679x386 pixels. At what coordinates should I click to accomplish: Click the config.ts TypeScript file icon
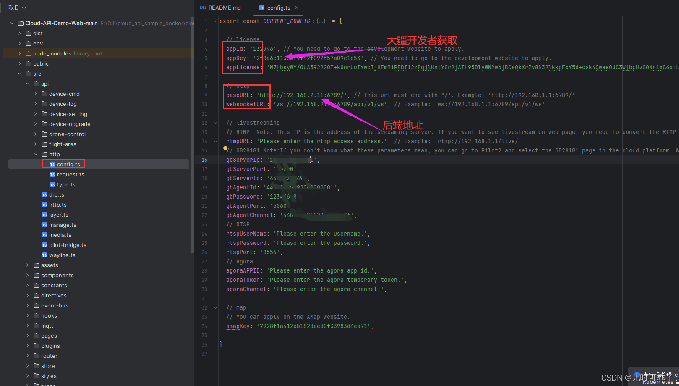(x=52, y=164)
